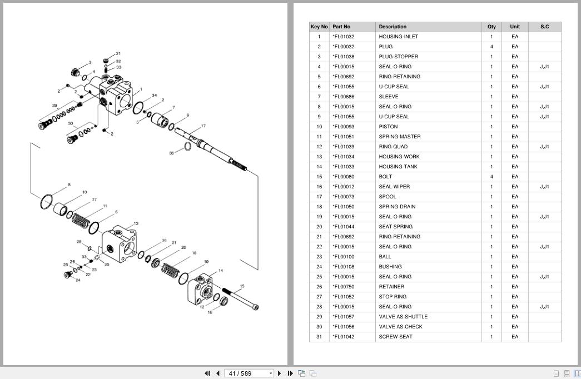This screenshot has height=379, width=581.
Task: Select the SCREW-SEAT description
Action: pyautogui.click(x=395, y=337)
